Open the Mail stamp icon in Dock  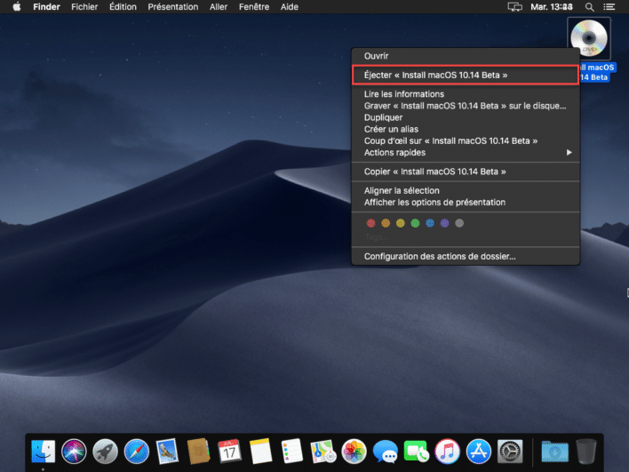click(x=167, y=452)
